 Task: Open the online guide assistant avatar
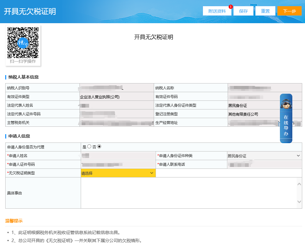coord(286,104)
